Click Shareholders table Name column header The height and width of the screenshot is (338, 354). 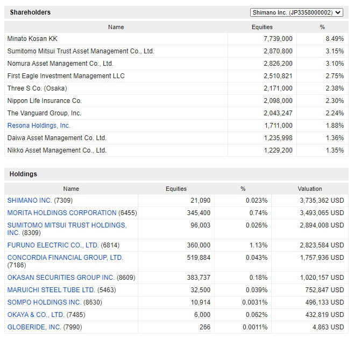[116, 27]
